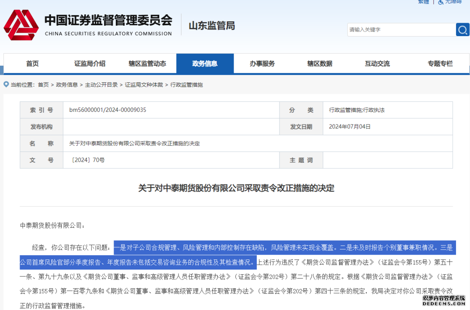This screenshot has height=310, width=470.
Task: Select the document number 〔2024〕70号
Action: tap(87, 160)
